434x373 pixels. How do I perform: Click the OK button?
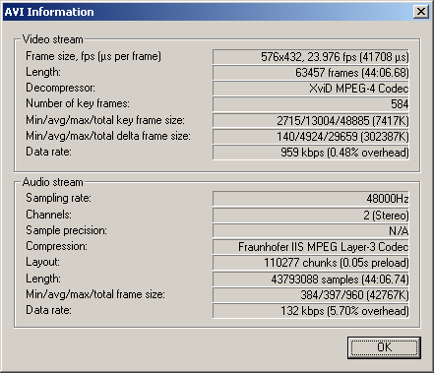tap(384, 347)
